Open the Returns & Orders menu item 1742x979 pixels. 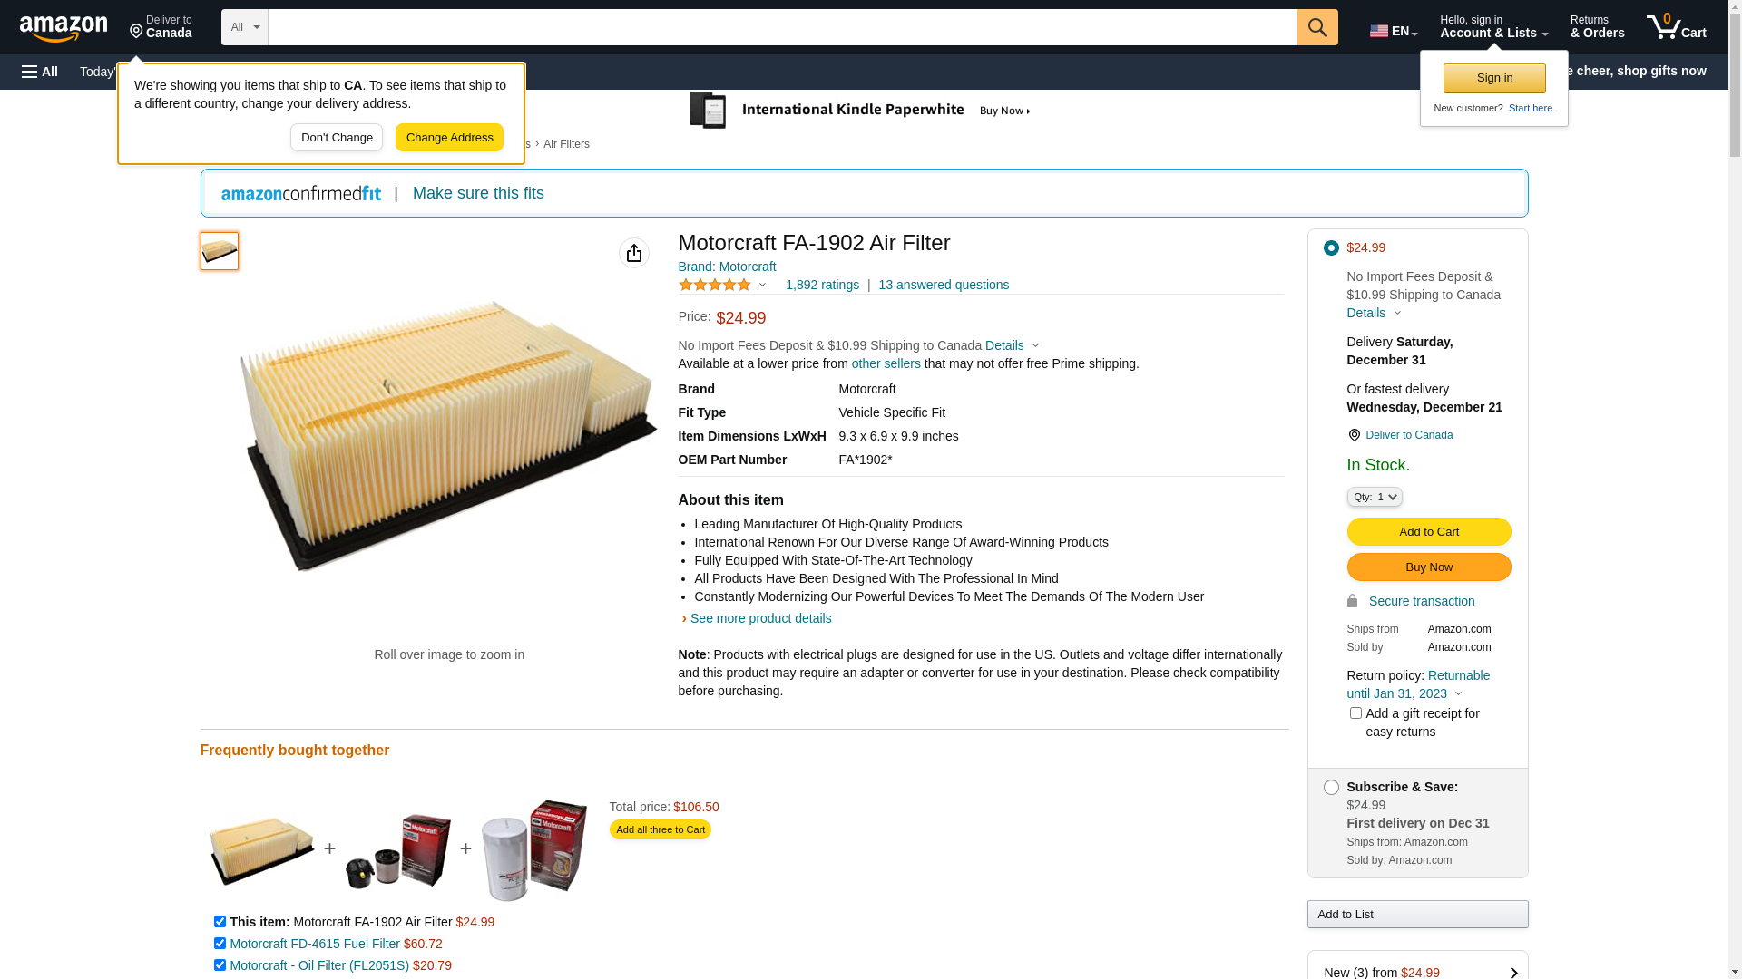[1597, 27]
